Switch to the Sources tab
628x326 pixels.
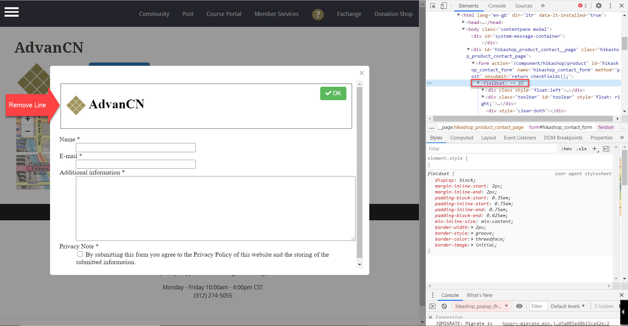point(524,6)
